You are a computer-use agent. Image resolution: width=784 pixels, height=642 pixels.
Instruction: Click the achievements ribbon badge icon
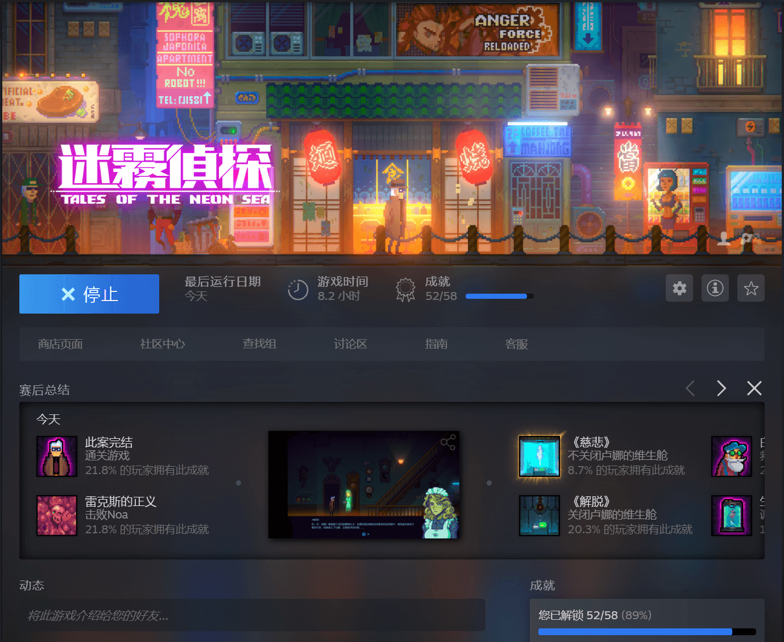click(405, 290)
